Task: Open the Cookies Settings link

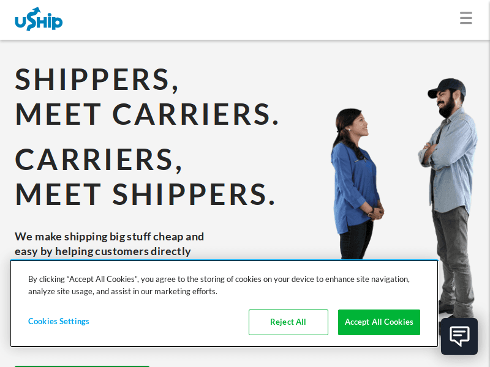Action: (59, 321)
